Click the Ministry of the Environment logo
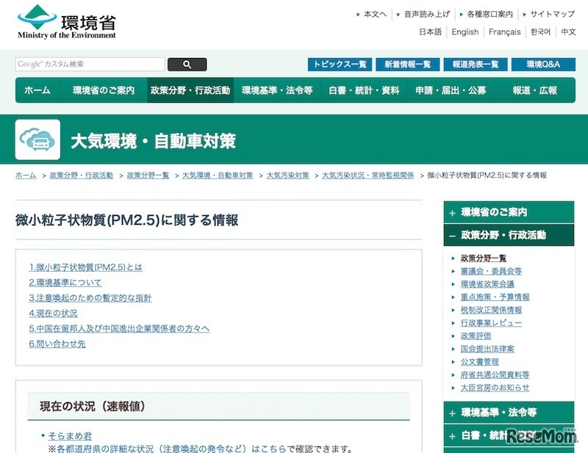The image size is (588, 453). [x=67, y=22]
